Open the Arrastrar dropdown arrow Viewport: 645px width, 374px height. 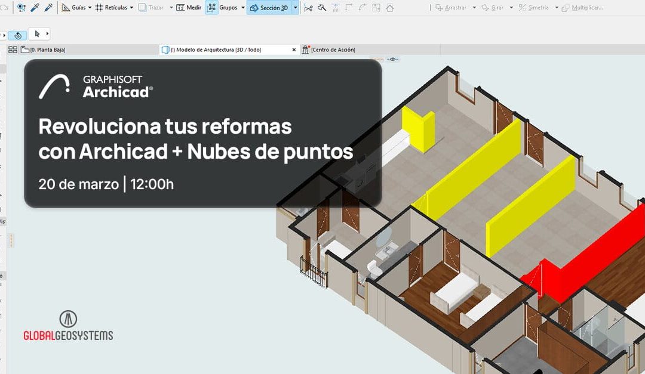[x=474, y=8]
